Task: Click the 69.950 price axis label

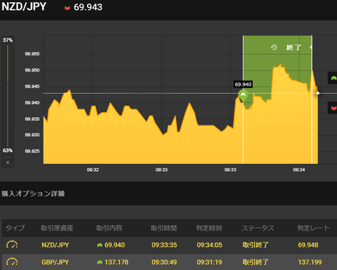Action: click(x=32, y=70)
